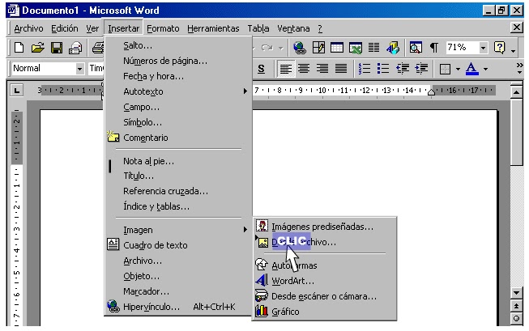The image size is (529, 331).
Task: Create a new blank document icon
Action: coord(19,48)
